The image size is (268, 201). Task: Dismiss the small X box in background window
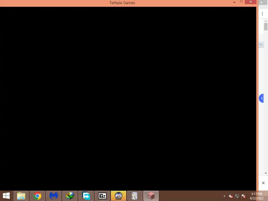pyautogui.click(x=261, y=44)
